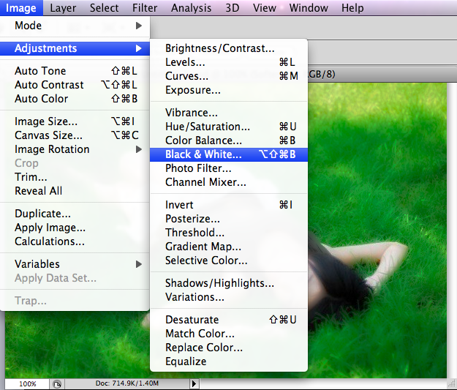This screenshot has width=457, height=390.
Task: Open the Window menu
Action: click(309, 8)
